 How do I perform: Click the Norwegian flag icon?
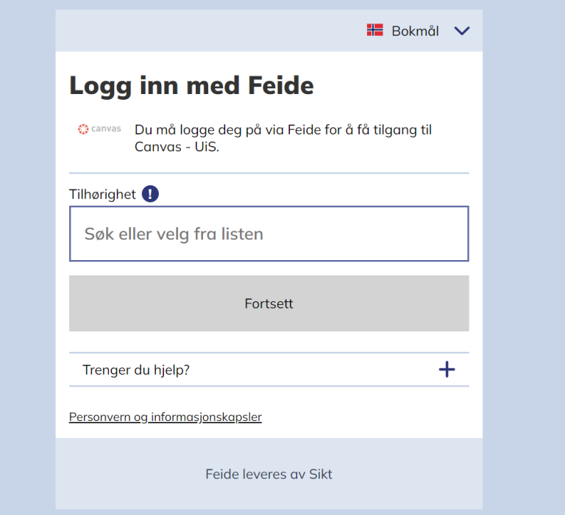[375, 30]
